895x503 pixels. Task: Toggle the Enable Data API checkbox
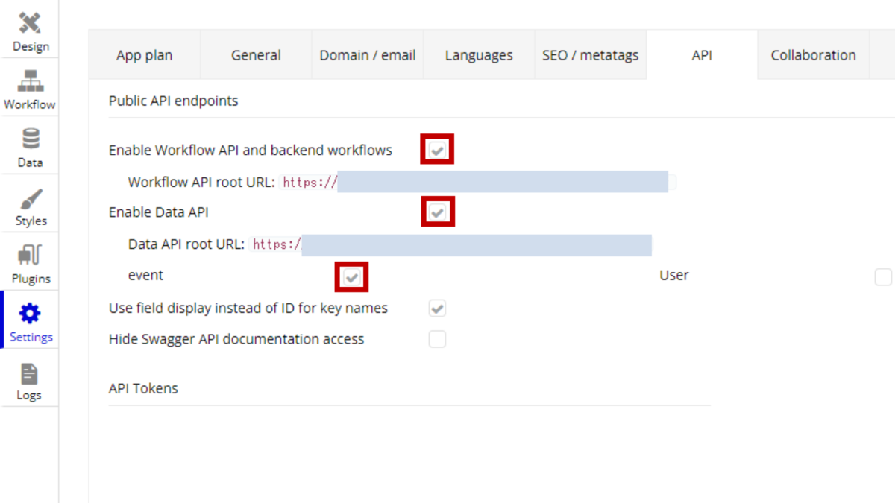coord(437,213)
